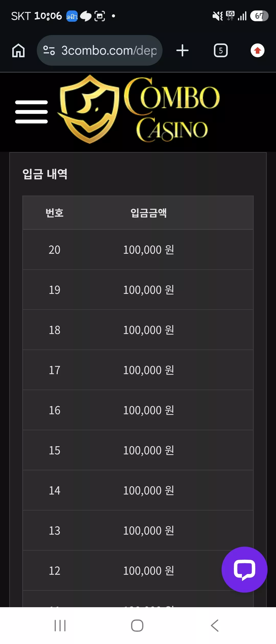This screenshot has width=276, height=644.
Task: Select deposit row number 17
Action: (138, 370)
